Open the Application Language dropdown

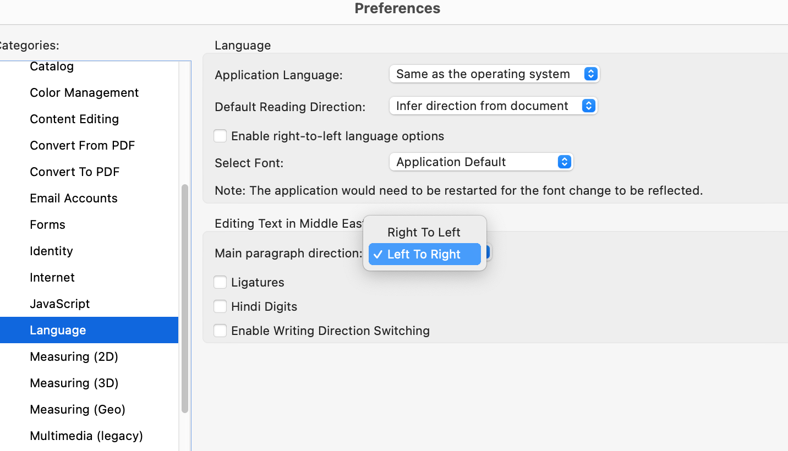coord(494,74)
